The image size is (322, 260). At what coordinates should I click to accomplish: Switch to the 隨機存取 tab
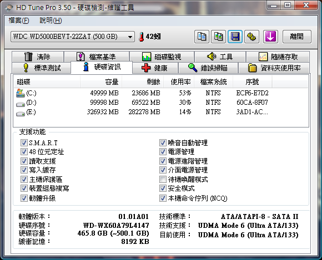(x=278, y=57)
